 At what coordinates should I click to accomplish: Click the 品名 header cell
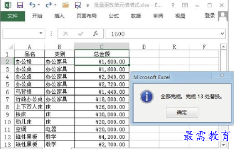(29, 54)
